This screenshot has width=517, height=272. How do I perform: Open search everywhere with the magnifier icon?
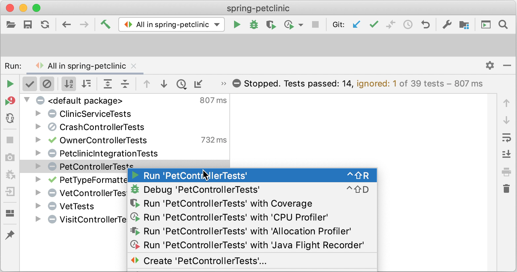[503, 24]
